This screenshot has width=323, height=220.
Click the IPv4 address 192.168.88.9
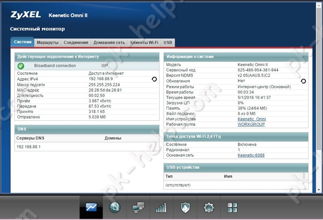[x=101, y=79]
